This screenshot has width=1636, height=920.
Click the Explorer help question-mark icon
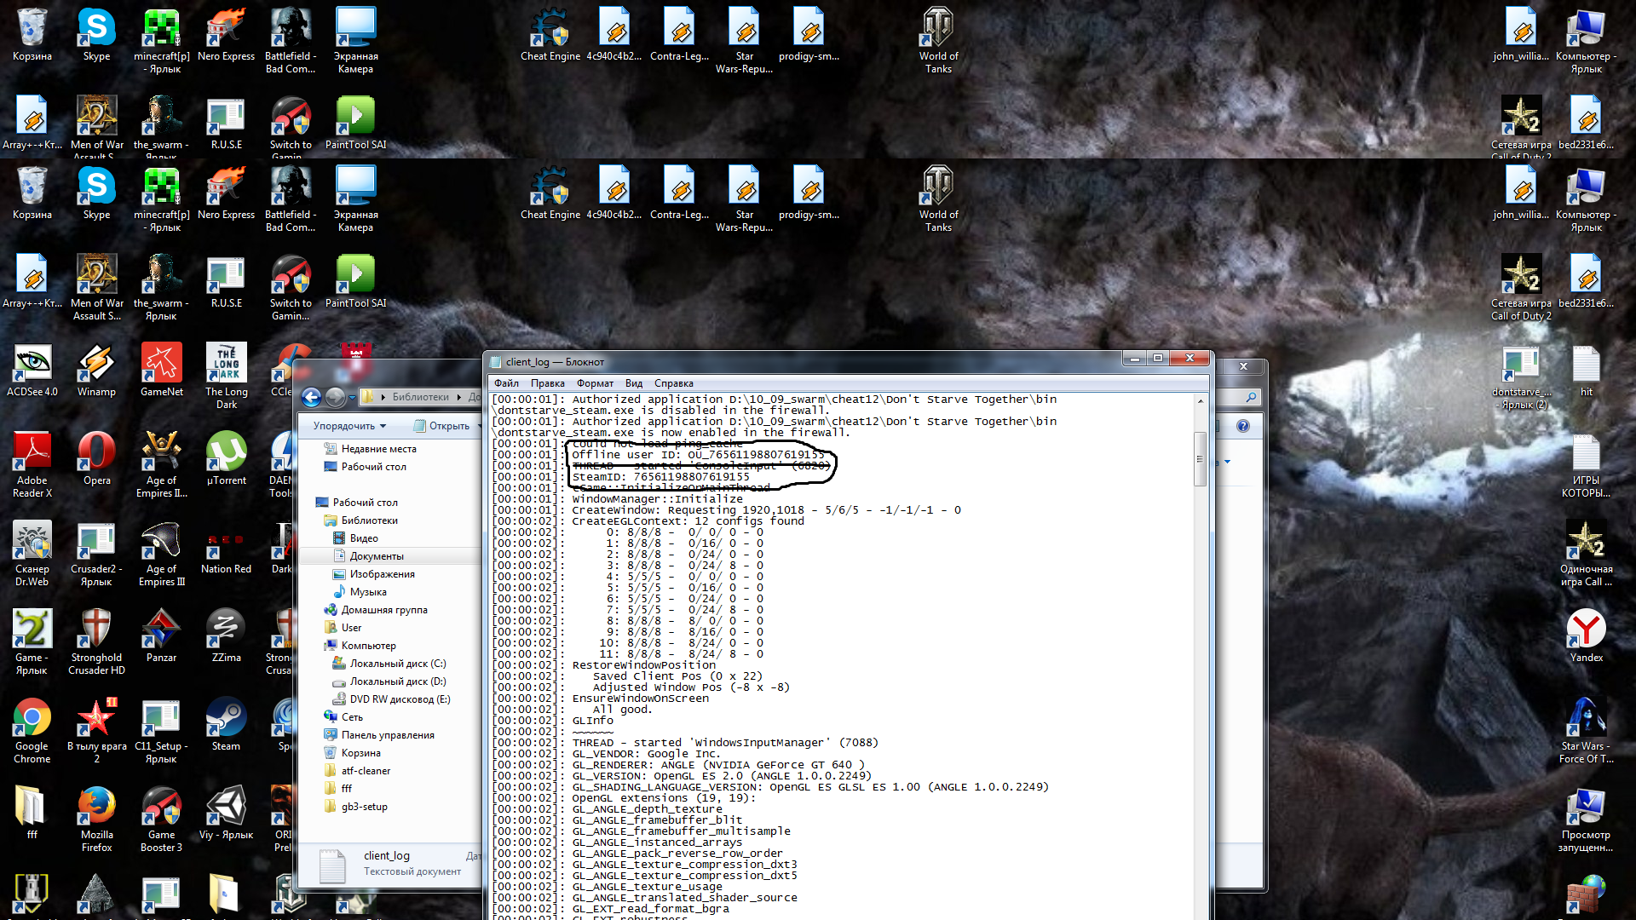[x=1243, y=426]
